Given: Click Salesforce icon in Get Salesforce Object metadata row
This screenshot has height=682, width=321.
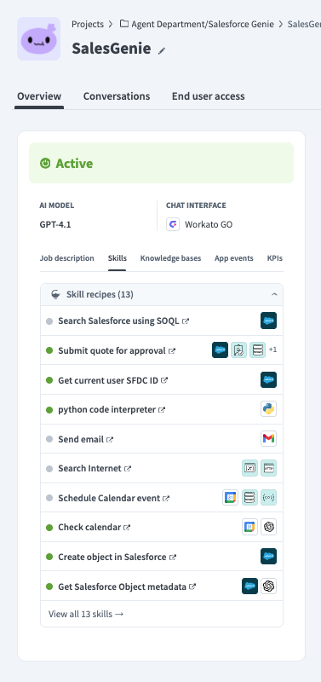Looking at the screenshot, I should tap(249, 586).
